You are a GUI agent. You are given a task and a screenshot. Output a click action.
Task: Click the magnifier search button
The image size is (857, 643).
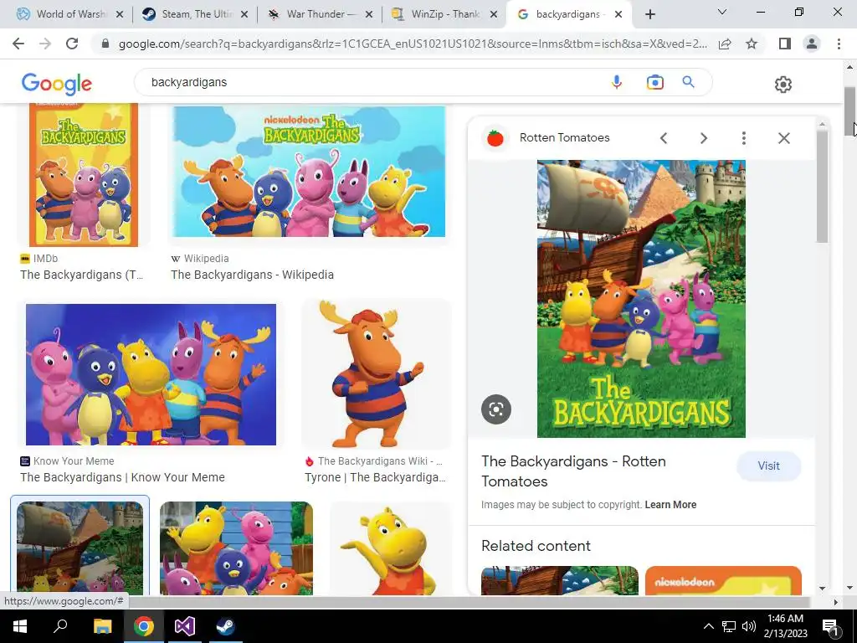point(688,82)
